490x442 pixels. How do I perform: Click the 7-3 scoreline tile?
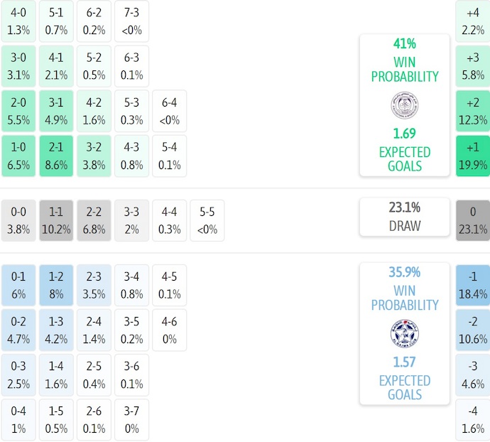coord(131,21)
